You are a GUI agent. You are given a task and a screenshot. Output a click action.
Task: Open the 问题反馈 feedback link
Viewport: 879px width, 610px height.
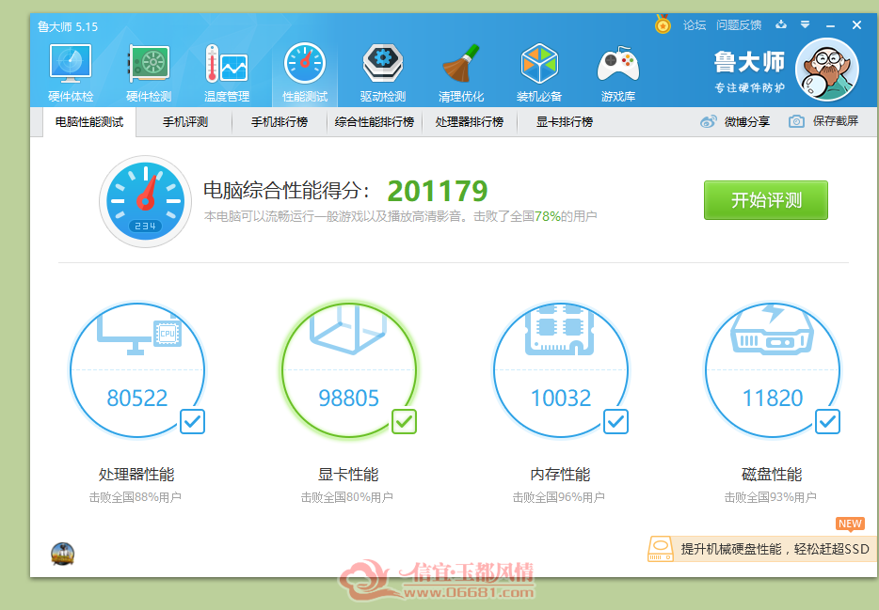click(738, 25)
